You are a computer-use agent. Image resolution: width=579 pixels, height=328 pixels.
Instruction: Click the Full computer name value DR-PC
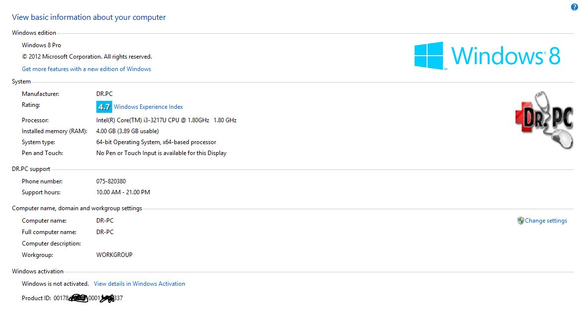pyautogui.click(x=105, y=232)
